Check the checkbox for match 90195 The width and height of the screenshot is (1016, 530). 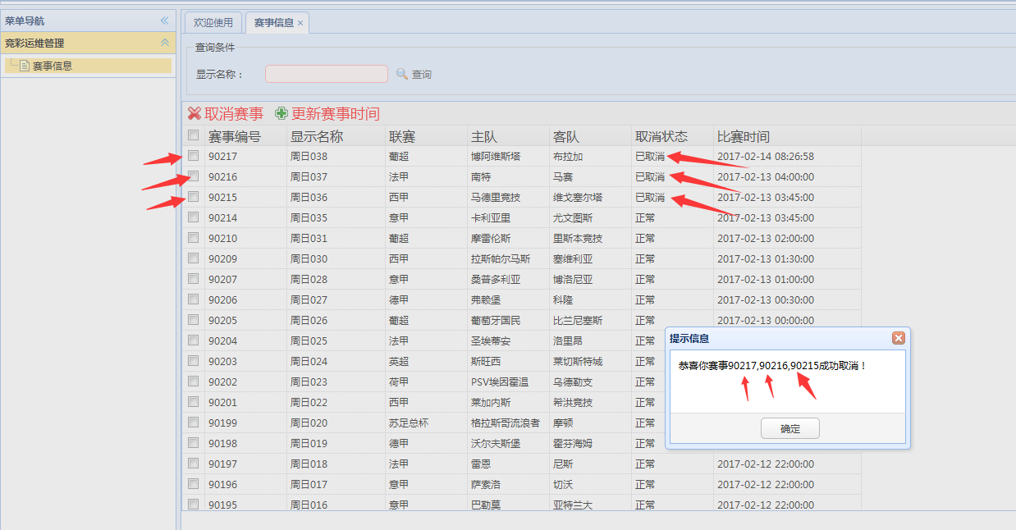point(194,505)
